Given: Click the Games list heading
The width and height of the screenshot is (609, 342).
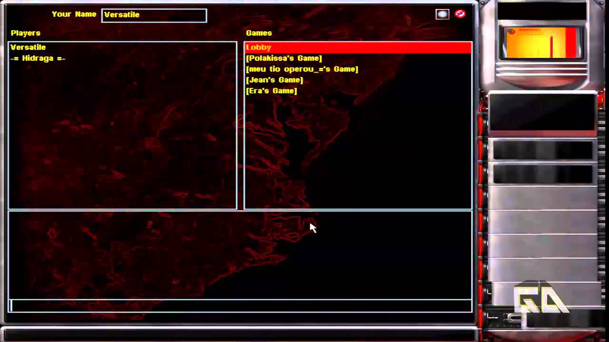Looking at the screenshot, I should tap(259, 33).
